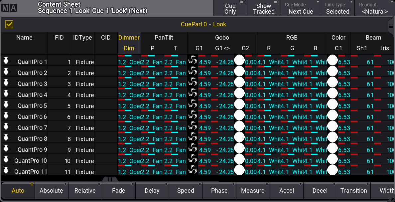395x202 pixels.
Task: Click the G1 gobo icon for QuantPro 8
Action: 193,137
